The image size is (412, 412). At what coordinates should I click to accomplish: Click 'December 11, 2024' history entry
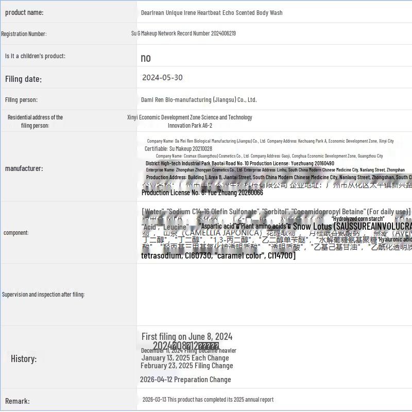pos(188,351)
